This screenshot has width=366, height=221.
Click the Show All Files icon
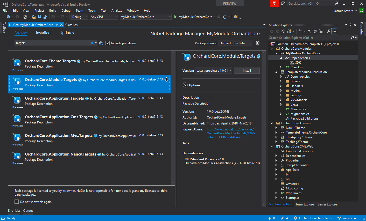coord(321,31)
